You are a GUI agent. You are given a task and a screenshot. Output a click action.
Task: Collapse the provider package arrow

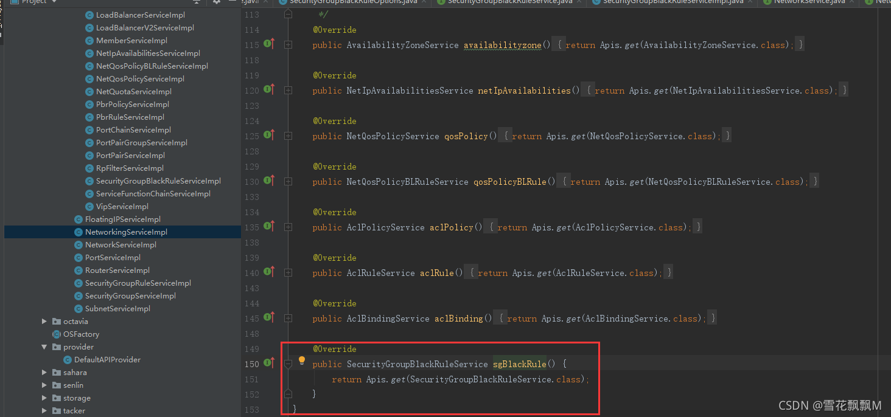44,347
